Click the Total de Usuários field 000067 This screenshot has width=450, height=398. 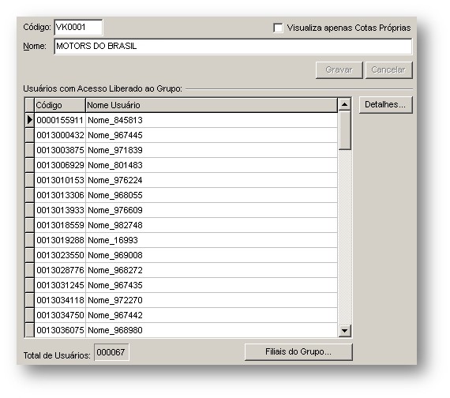[x=111, y=352]
